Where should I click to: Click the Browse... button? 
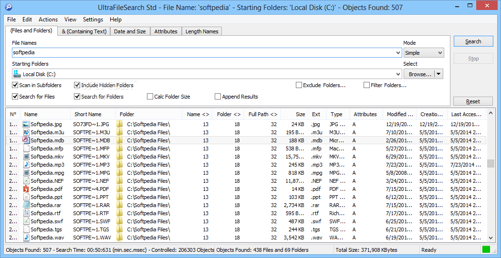pyautogui.click(x=419, y=74)
